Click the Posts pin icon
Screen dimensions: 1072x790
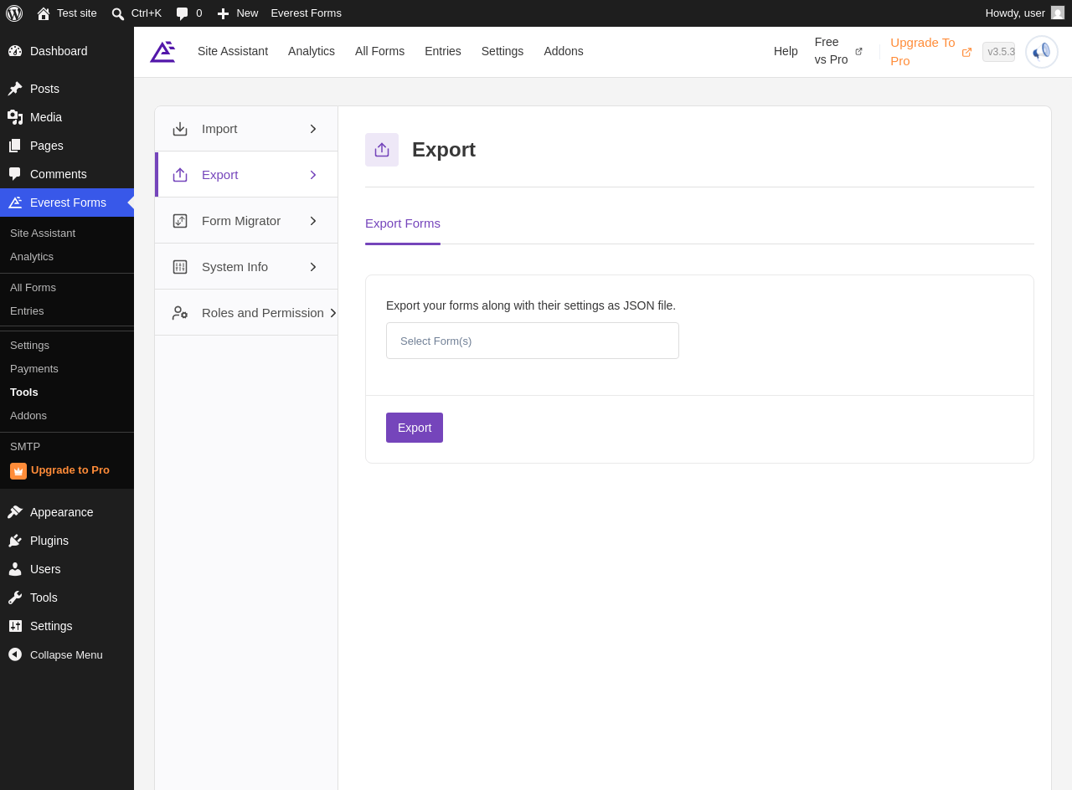coord(15,89)
